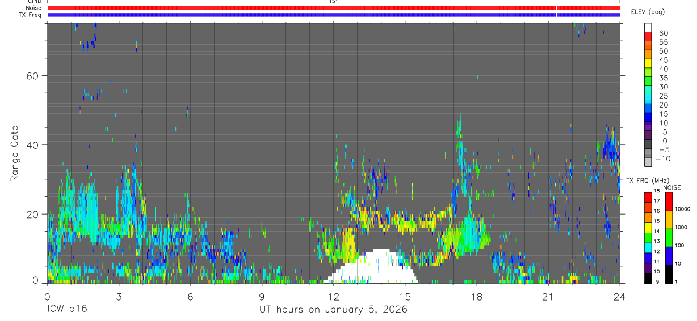Click the 'Noise' row label at top left
The image size is (697, 321).
click(32, 8)
